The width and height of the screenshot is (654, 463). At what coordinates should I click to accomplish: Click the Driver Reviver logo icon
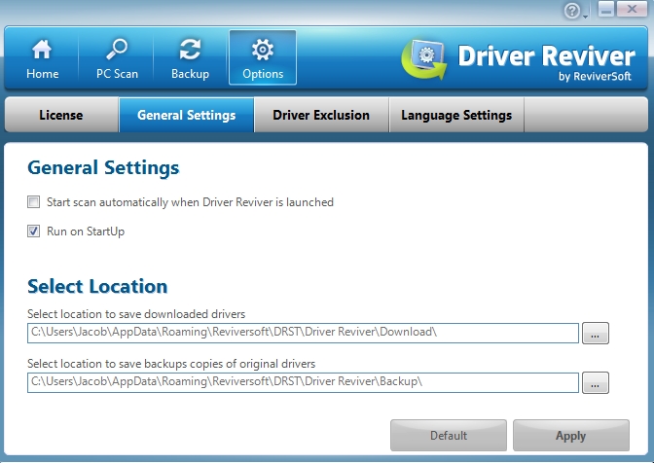[x=424, y=59]
